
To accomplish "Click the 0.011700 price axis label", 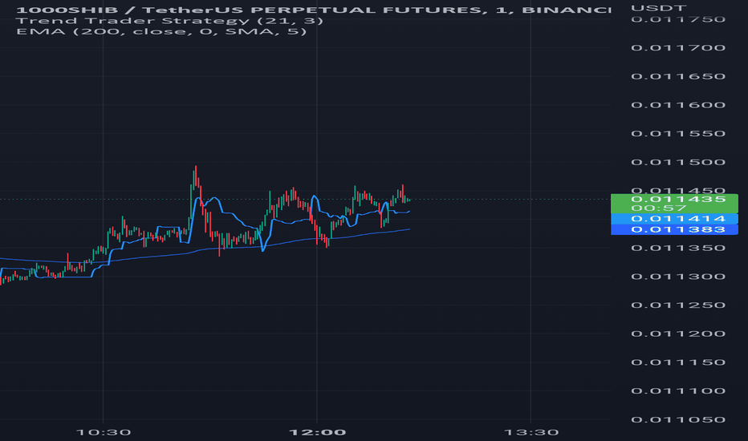I will [x=678, y=47].
